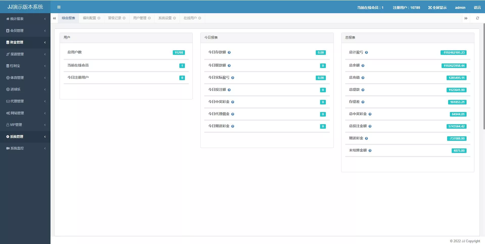Expand the 会员管理 sidebar section
Screen dimensions: 485x244
click(25, 31)
